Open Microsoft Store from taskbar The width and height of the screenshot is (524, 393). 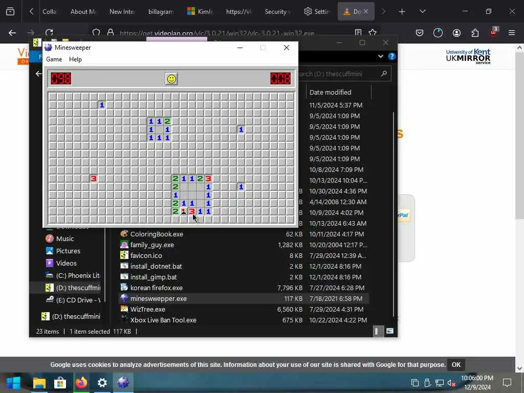[x=60, y=383]
